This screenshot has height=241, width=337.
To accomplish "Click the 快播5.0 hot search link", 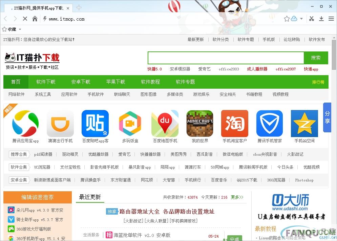I will 154,69.
